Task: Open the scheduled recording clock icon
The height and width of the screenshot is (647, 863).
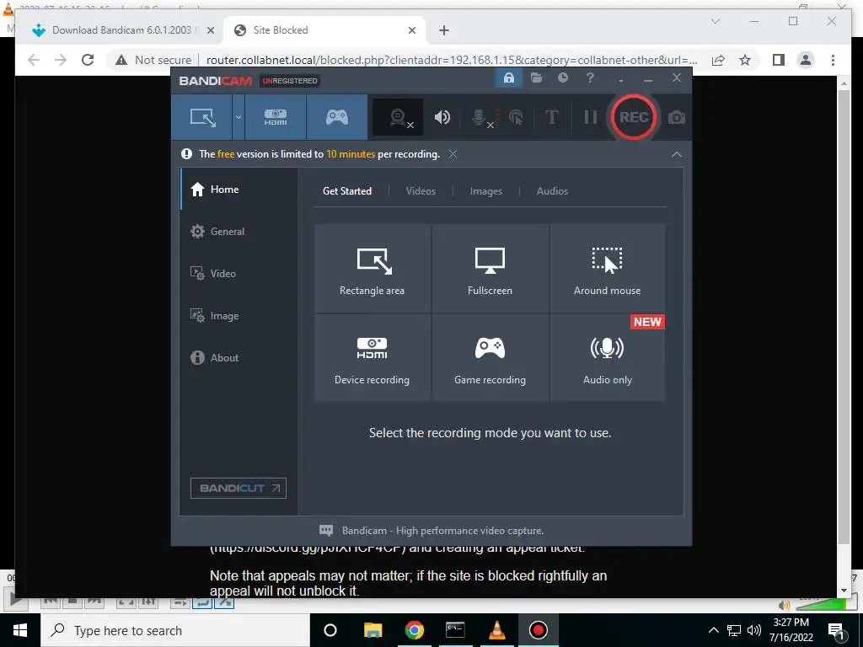Action: point(562,78)
